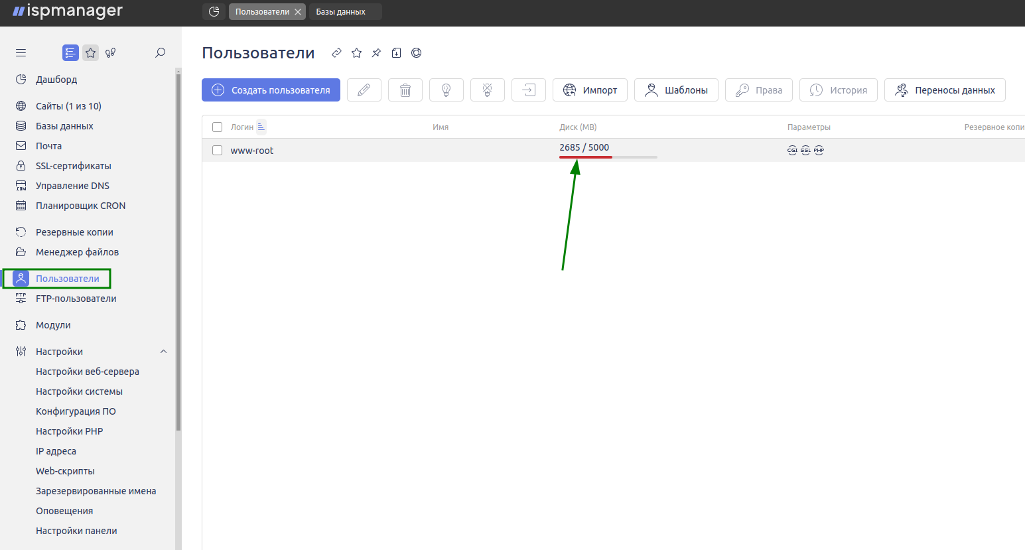Open Резервные копии
The height and width of the screenshot is (550, 1025).
pos(74,232)
